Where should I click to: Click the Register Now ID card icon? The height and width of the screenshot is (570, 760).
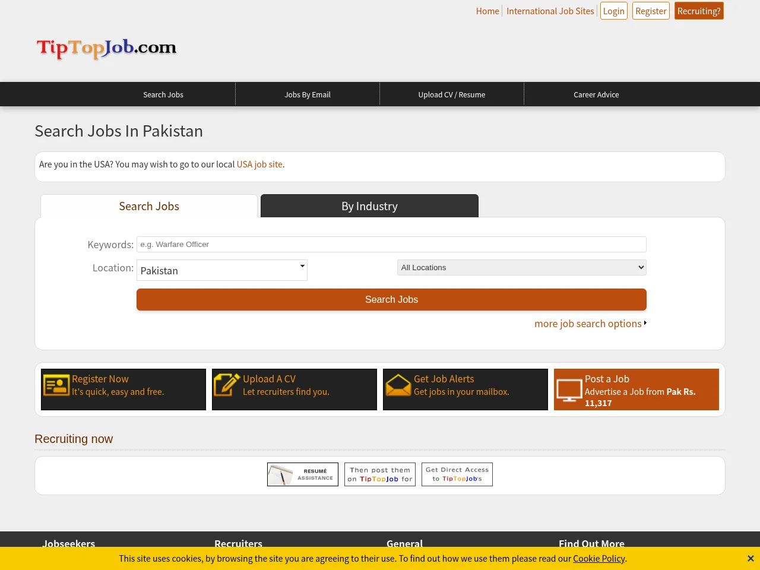(x=56, y=385)
